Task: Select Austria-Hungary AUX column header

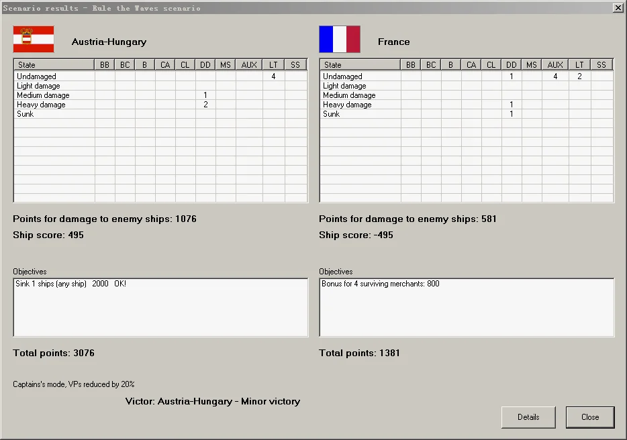Action: point(249,65)
